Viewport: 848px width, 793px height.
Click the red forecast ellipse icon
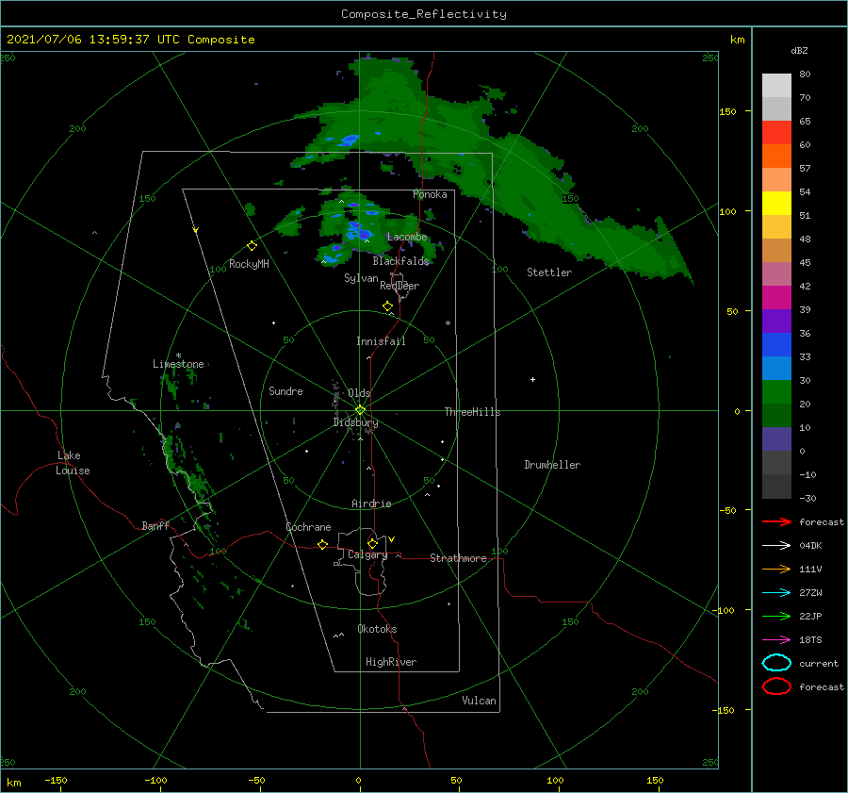point(776,686)
